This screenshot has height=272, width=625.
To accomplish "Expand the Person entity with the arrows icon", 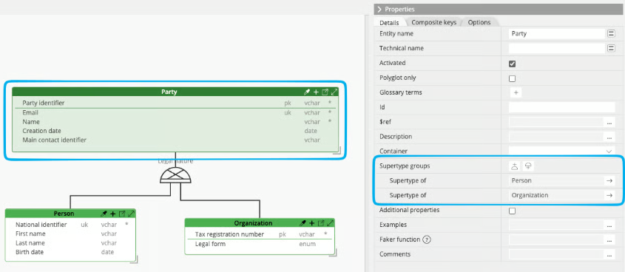I will click(131, 214).
